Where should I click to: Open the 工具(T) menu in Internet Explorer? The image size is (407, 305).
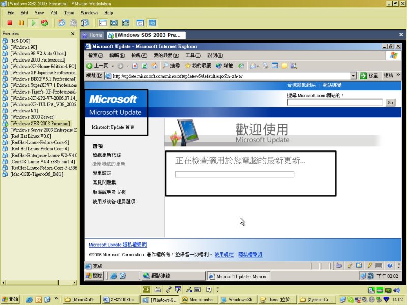click(193, 55)
